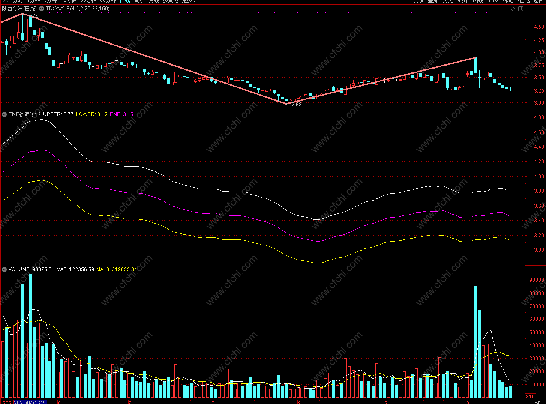The image size is (546, 404).
Task: Open dropdown arrow beside ENE轨道线12
Action: coord(4,114)
